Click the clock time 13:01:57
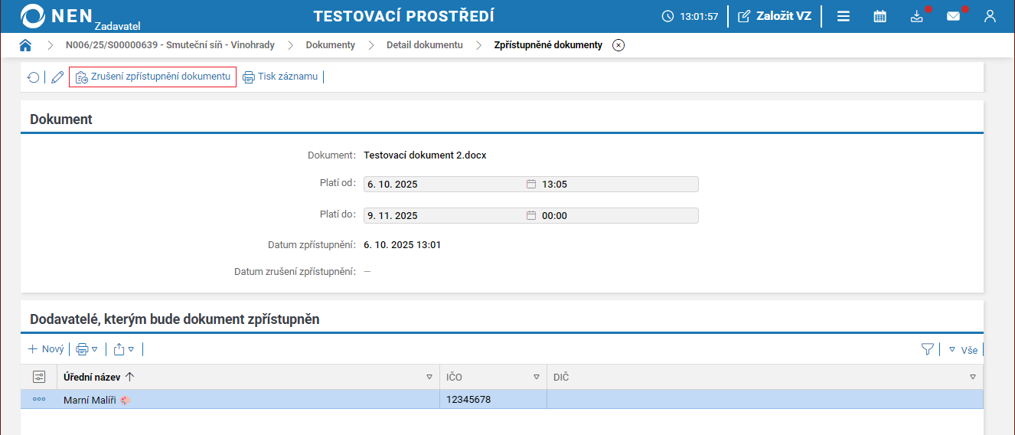This screenshot has width=1015, height=435. click(699, 16)
